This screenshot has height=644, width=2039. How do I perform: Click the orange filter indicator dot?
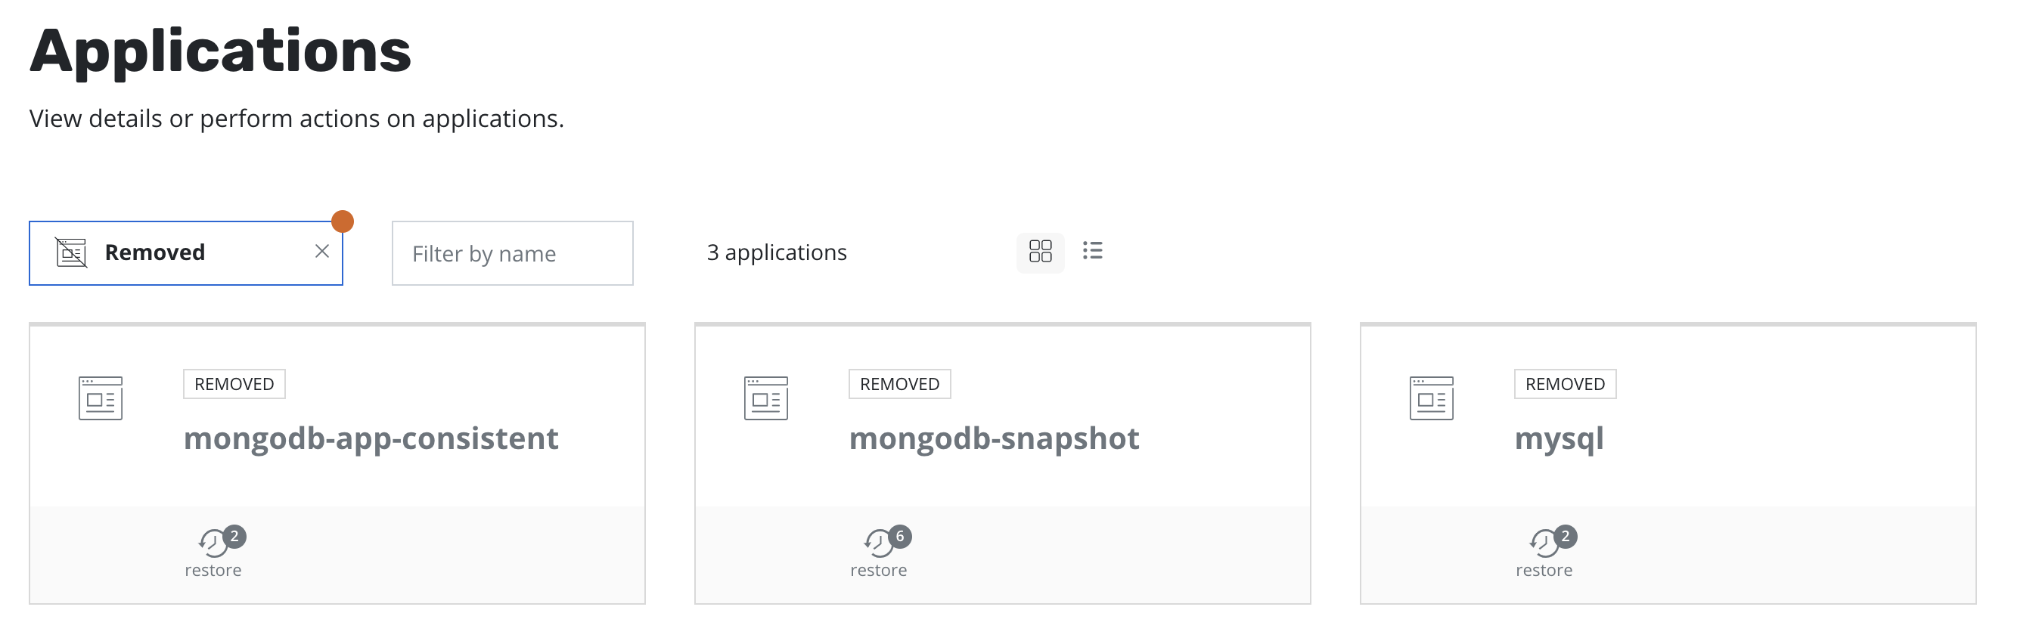click(x=342, y=221)
